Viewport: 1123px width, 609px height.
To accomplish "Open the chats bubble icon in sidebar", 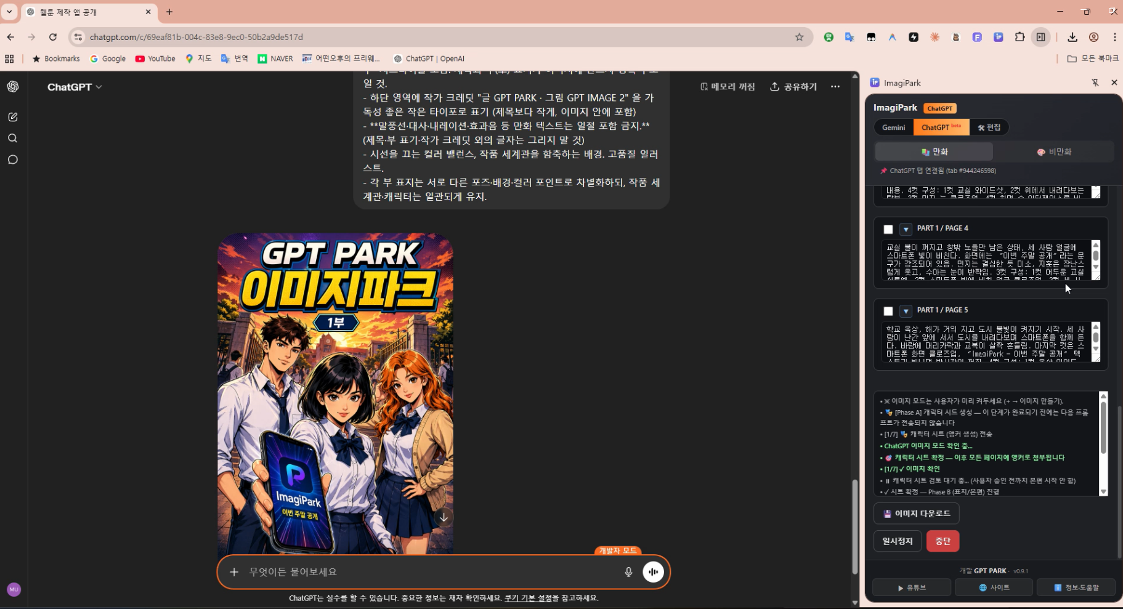I will tap(13, 160).
